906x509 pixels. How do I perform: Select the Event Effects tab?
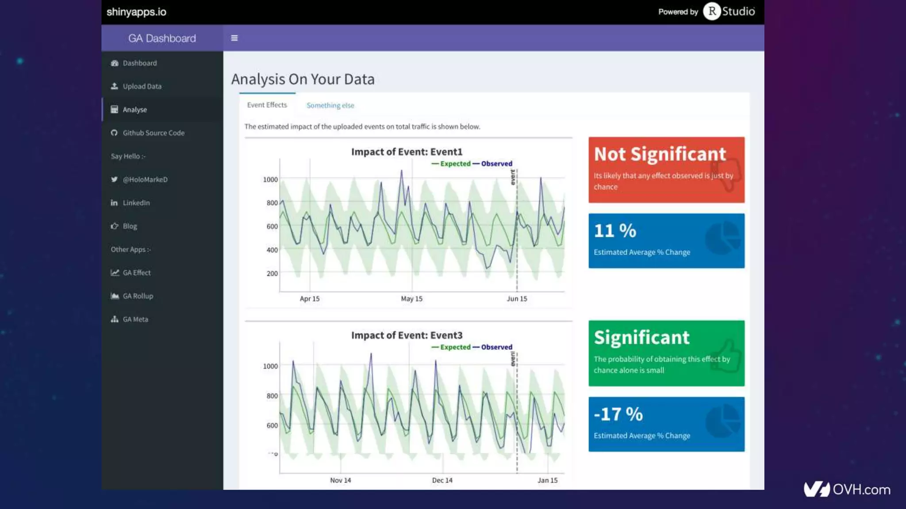click(267, 105)
